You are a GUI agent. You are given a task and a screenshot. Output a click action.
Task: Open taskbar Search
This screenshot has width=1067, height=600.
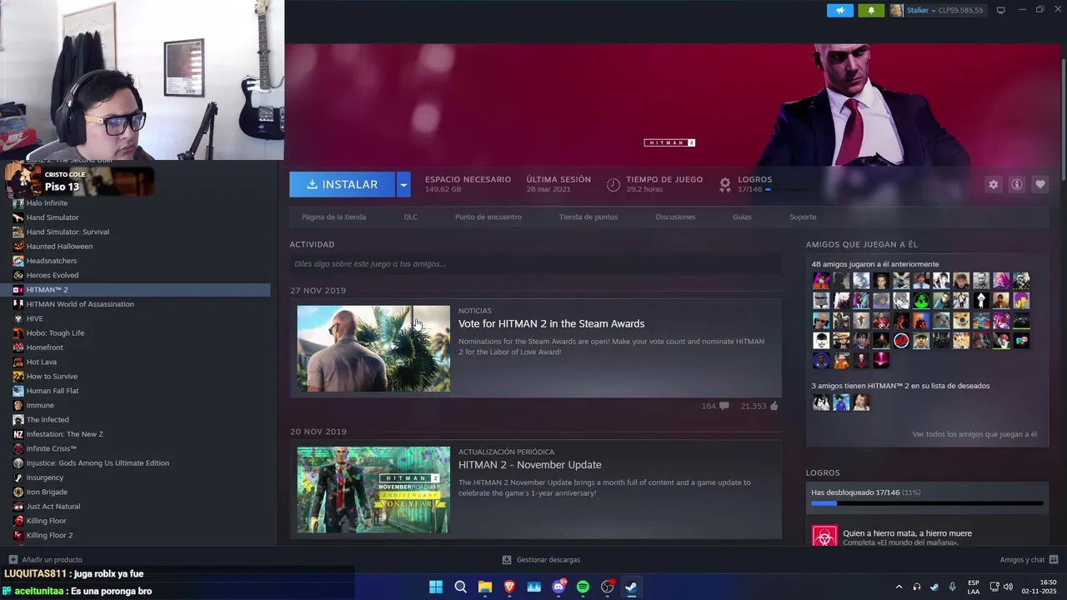pos(460,587)
